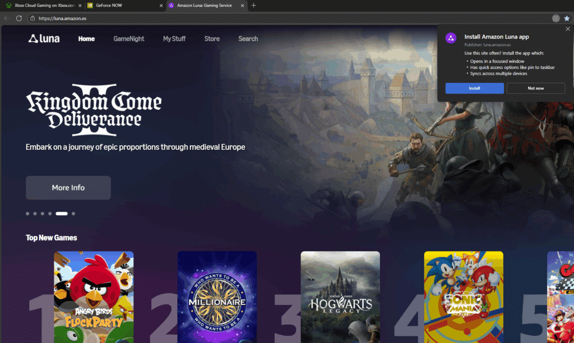Select first carousel slide dot
Screen dimensions: 574x343
click(x=27, y=214)
